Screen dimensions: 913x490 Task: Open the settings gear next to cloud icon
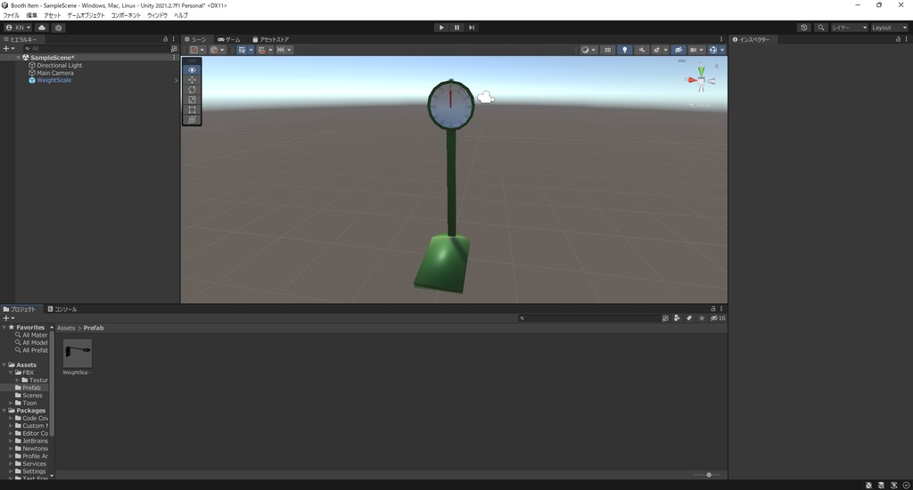point(58,28)
